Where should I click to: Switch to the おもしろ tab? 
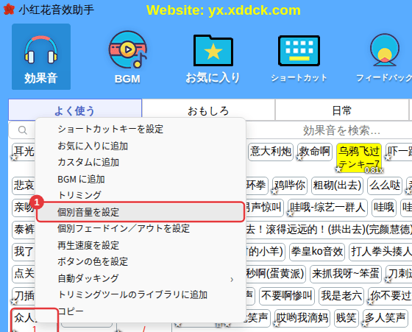click(x=208, y=110)
